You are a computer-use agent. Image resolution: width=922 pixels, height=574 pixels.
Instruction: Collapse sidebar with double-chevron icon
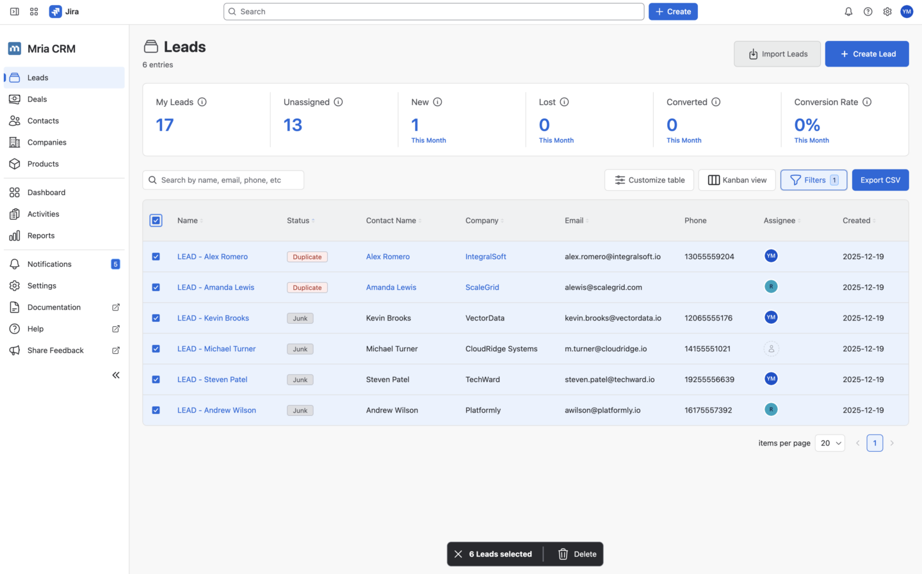(x=116, y=375)
